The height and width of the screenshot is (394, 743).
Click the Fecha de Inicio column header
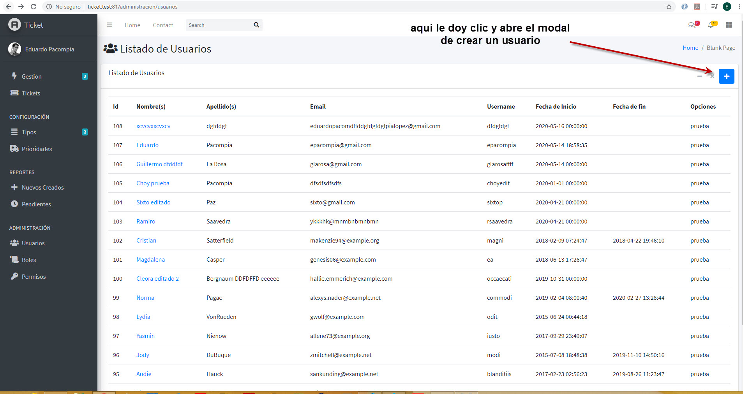(x=556, y=107)
